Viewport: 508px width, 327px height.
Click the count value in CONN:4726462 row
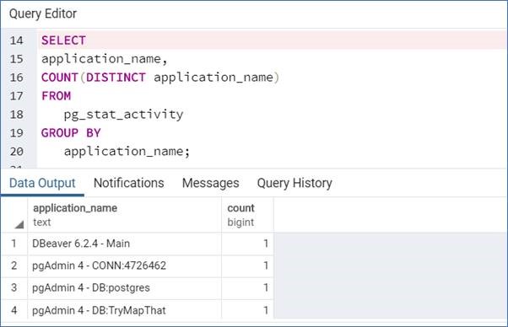click(x=247, y=265)
